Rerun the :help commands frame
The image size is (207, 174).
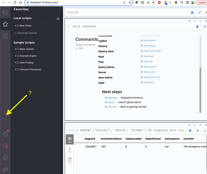click(x=197, y=27)
